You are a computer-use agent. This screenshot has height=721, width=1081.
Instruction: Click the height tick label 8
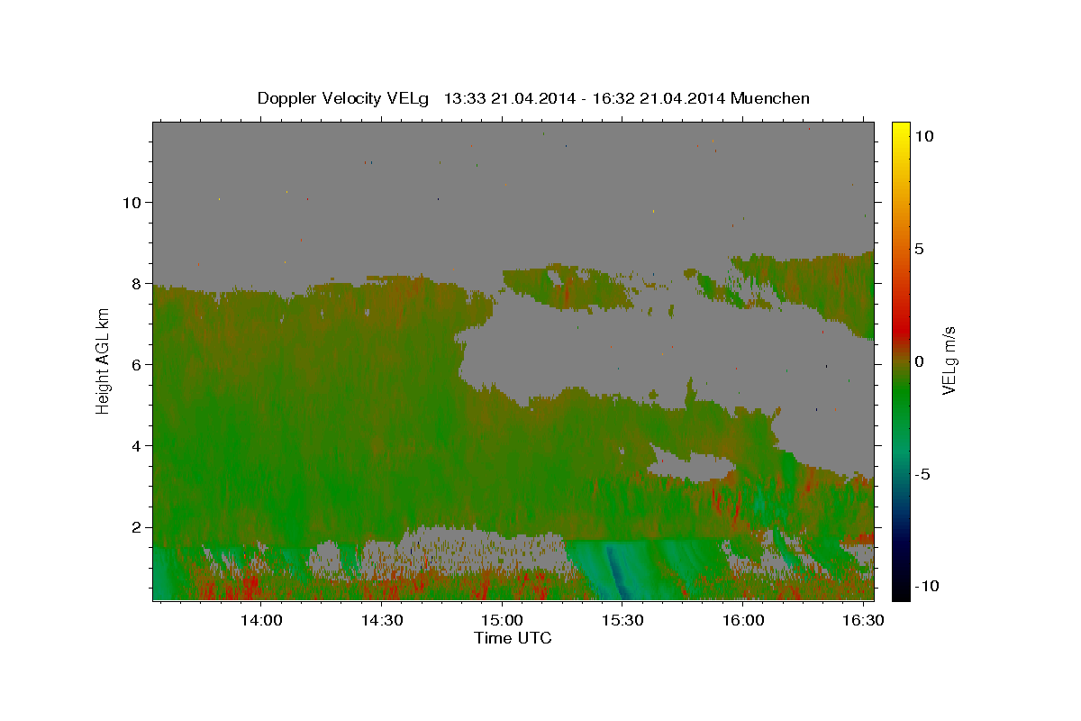pyautogui.click(x=137, y=283)
